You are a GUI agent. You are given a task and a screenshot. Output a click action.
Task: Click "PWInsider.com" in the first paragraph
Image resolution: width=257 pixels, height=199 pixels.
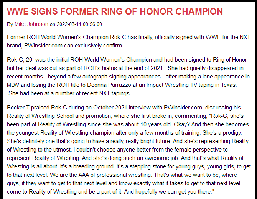tap(43, 46)
